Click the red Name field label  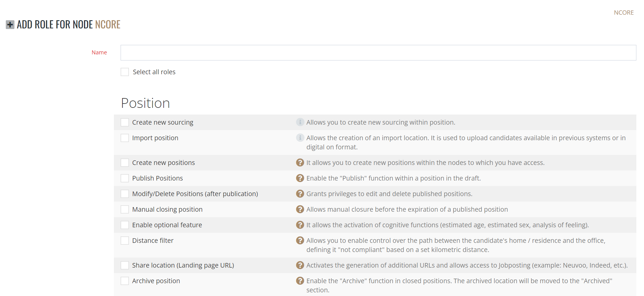pos(99,52)
